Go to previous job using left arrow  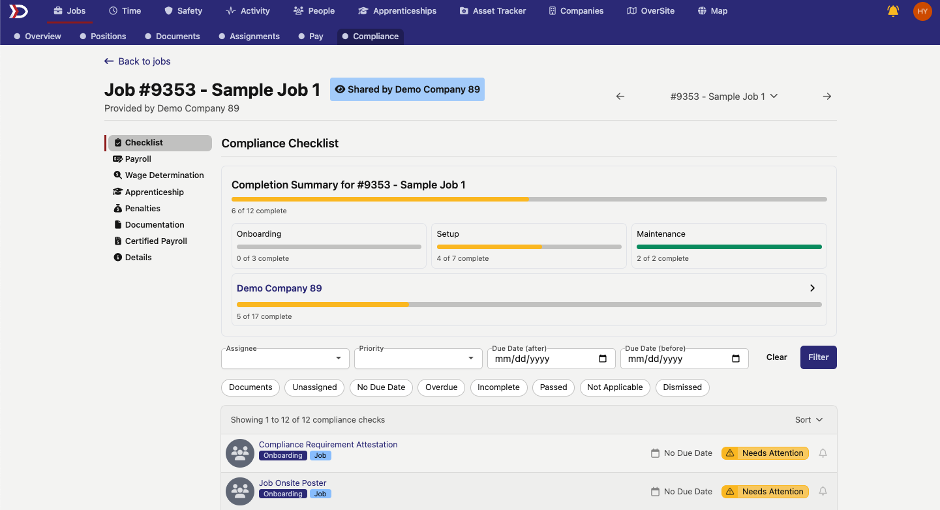point(620,97)
